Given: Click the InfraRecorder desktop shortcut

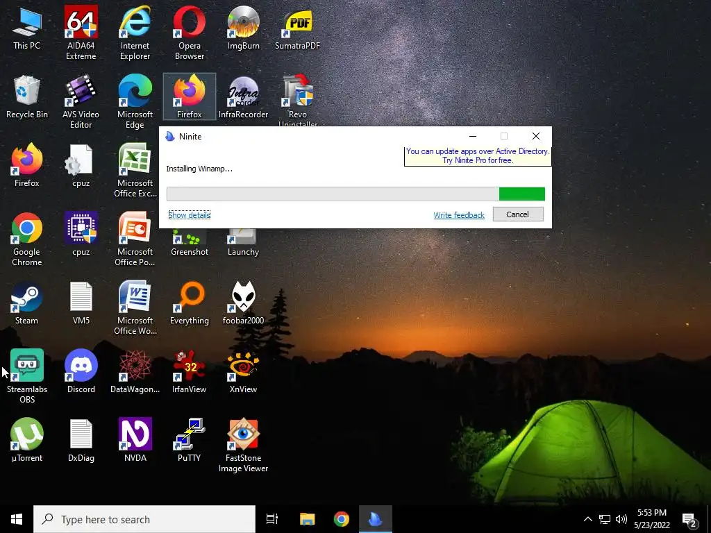Looking at the screenshot, I should (244, 97).
